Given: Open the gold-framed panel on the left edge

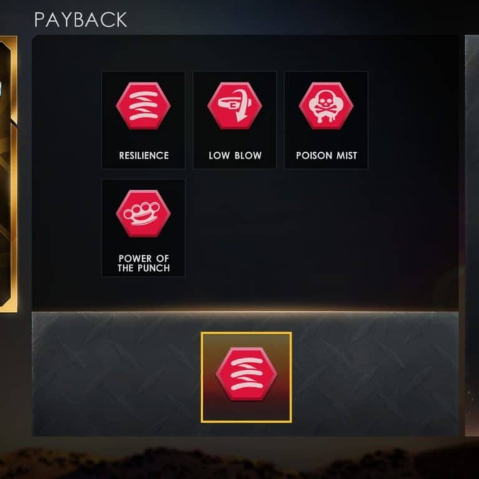Looking at the screenshot, I should (x=8, y=174).
